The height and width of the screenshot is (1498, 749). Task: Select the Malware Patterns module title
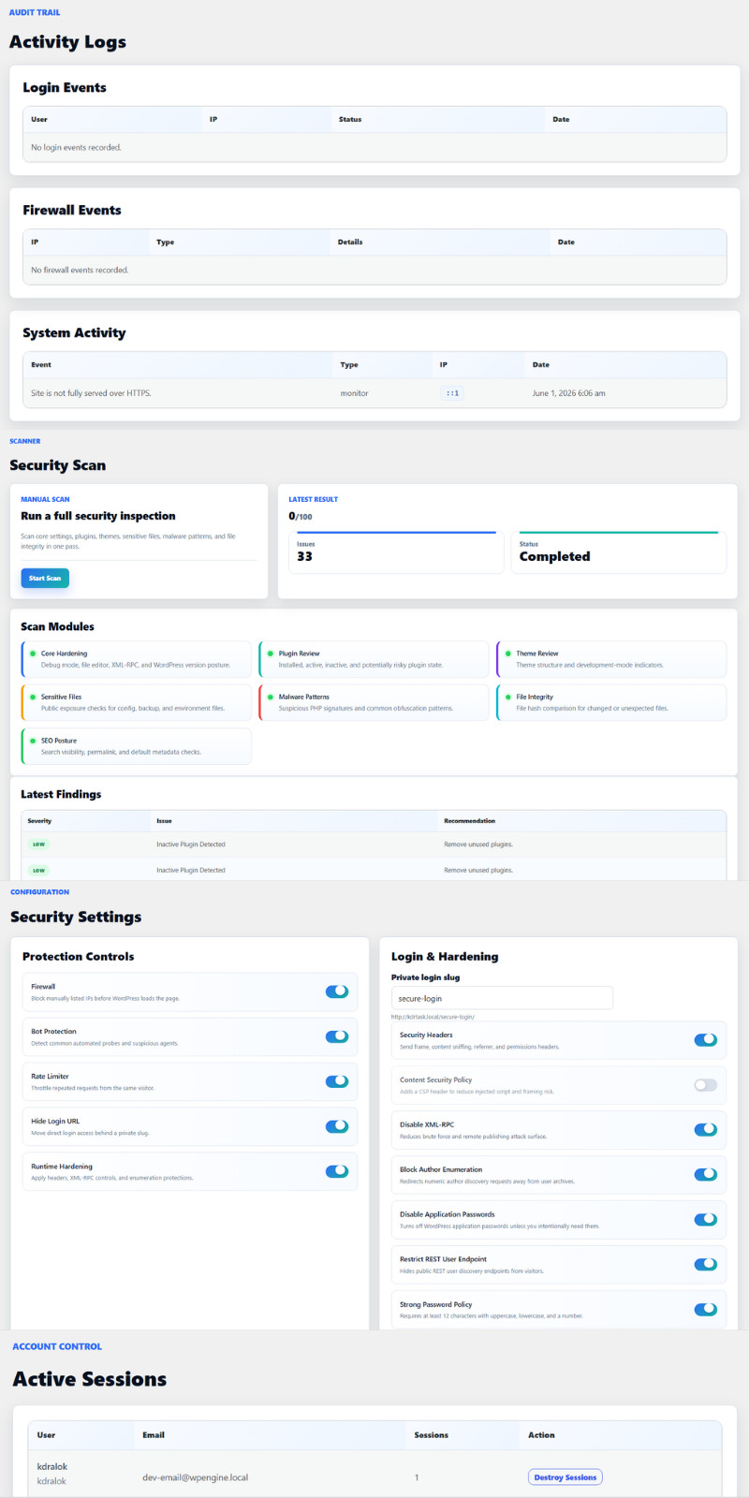[303, 697]
